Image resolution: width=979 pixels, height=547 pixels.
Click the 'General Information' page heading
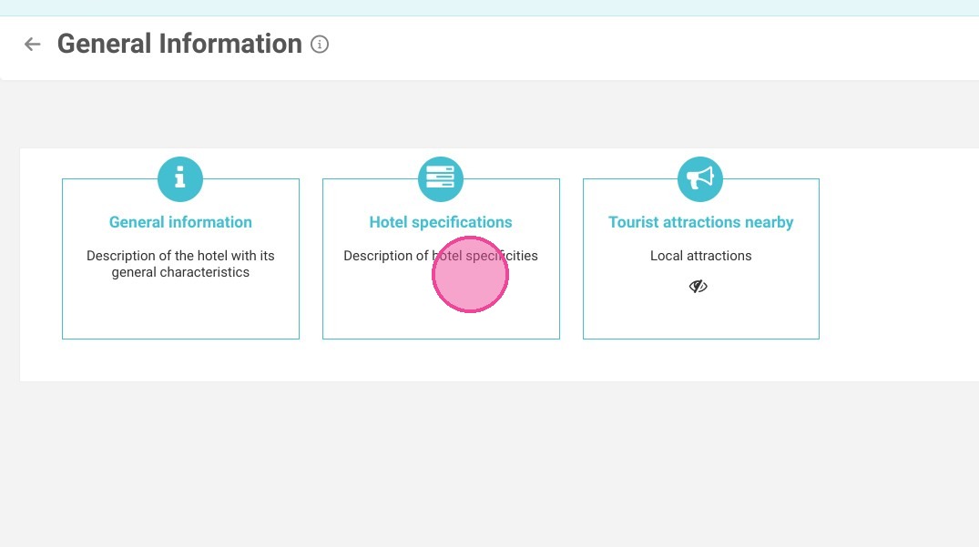179,44
